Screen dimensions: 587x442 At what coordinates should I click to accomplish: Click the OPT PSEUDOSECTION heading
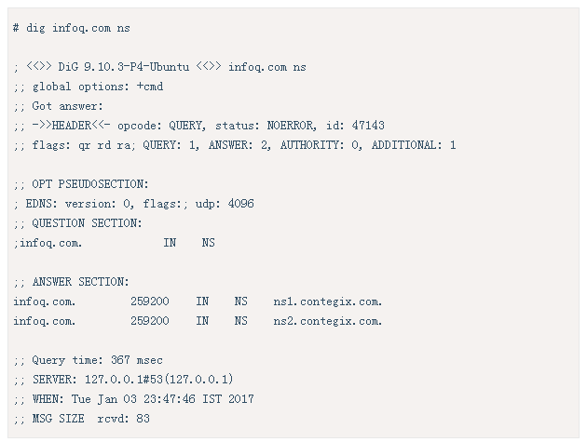(90, 184)
